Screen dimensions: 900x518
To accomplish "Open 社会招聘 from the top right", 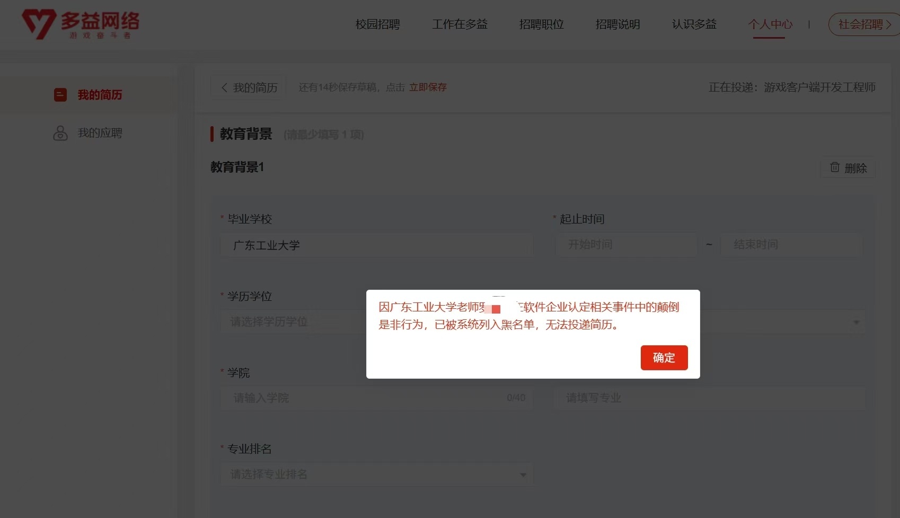I will pyautogui.click(x=861, y=24).
